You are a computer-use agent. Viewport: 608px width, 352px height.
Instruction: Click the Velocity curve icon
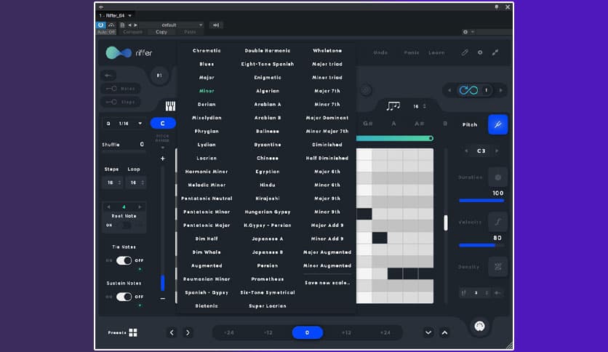498,222
